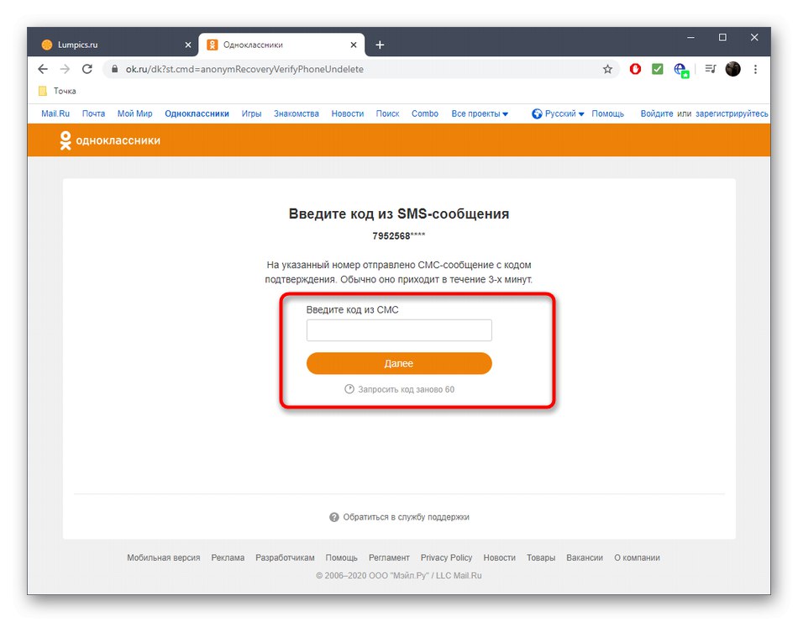Open Новости in the top navigation bar
This screenshot has width=798, height=622.
pos(348,113)
